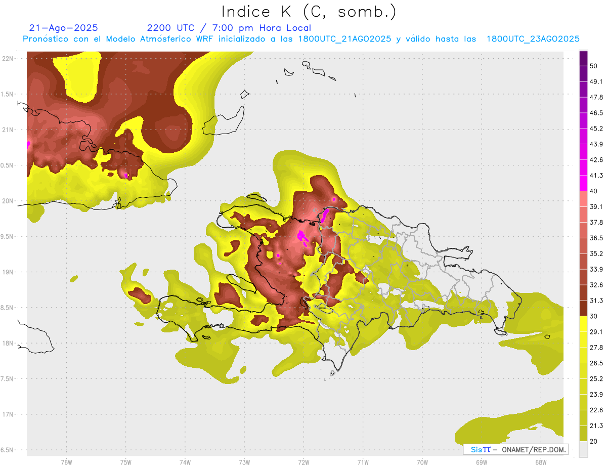Click colorbar label '21.3'
Screen dimensions: 607x469
point(596,426)
